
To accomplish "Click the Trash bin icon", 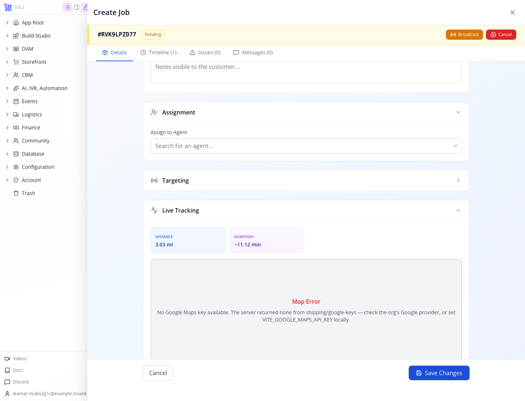I will tap(16, 193).
